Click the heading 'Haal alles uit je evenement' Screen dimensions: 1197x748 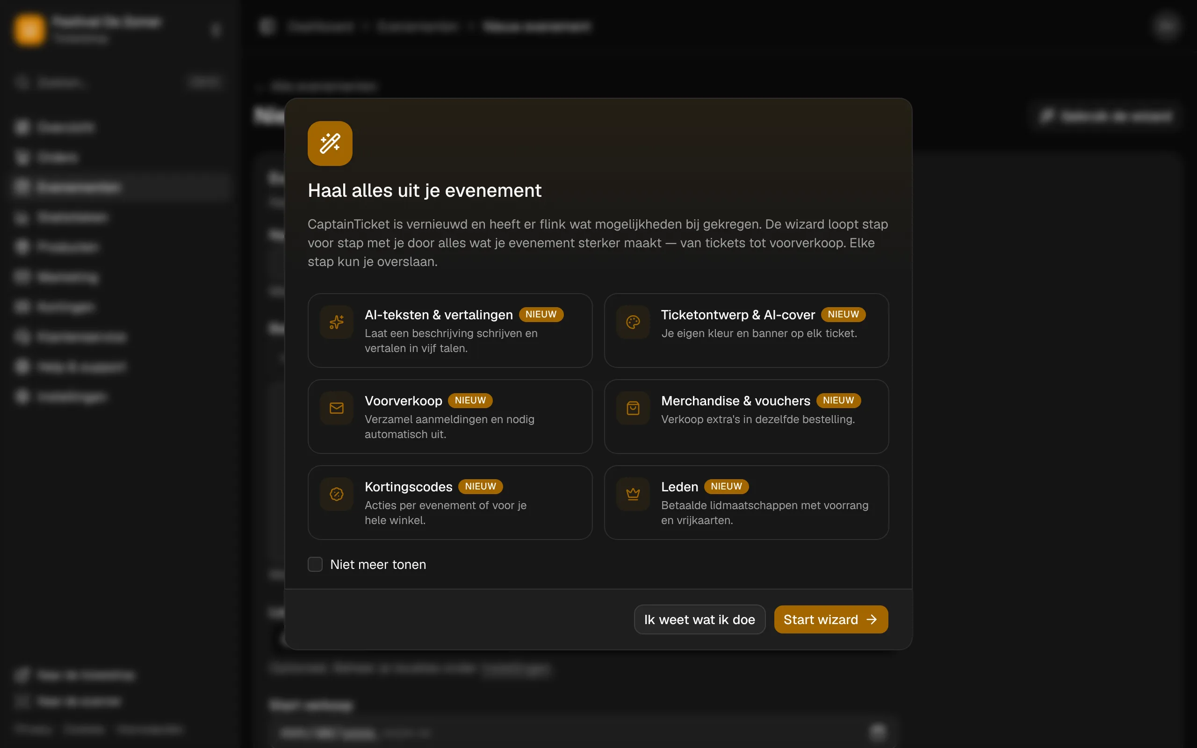click(425, 190)
